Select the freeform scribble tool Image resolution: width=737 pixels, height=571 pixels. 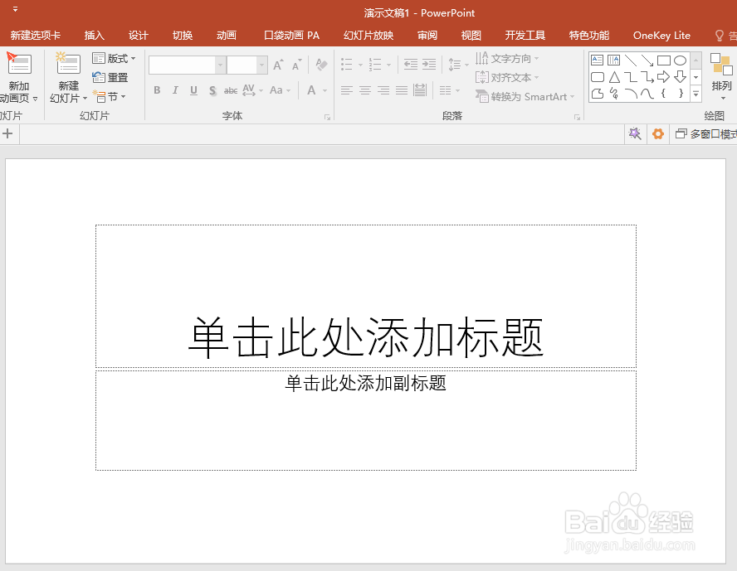click(613, 93)
